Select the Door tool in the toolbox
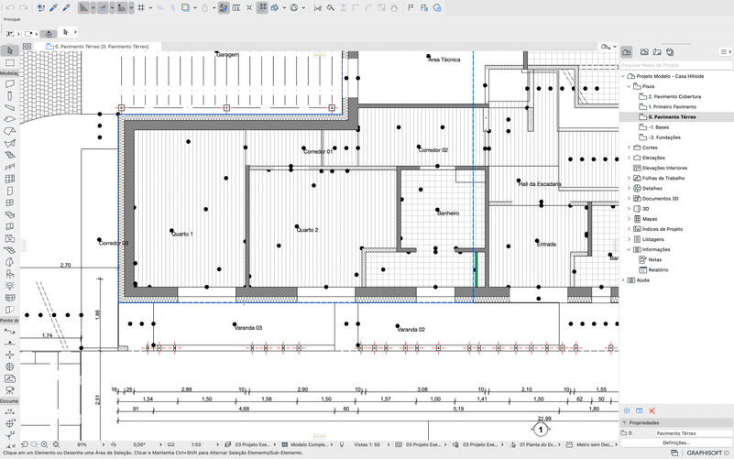734x459 pixels. (10, 191)
